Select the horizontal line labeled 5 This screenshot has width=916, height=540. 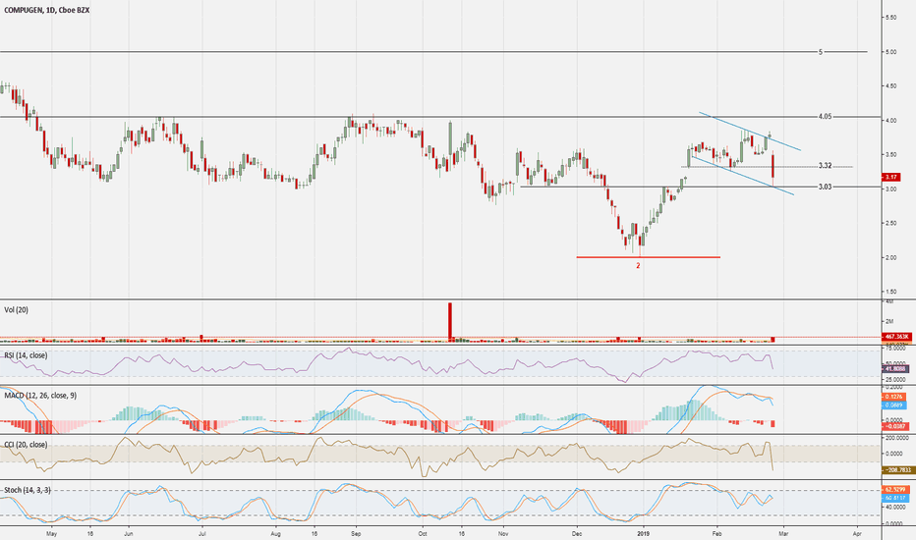click(x=433, y=52)
